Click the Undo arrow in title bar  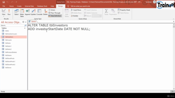pyautogui.click(x=7, y=2)
